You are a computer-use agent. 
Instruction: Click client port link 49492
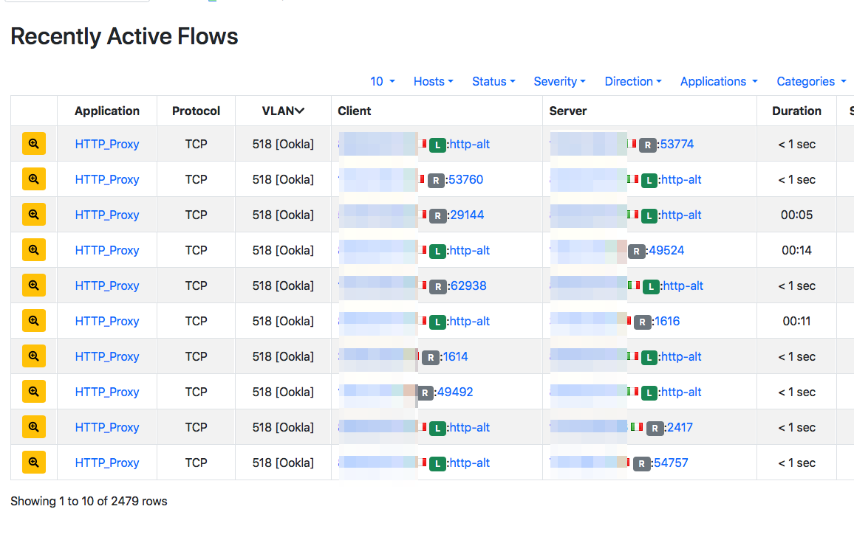pyautogui.click(x=455, y=392)
